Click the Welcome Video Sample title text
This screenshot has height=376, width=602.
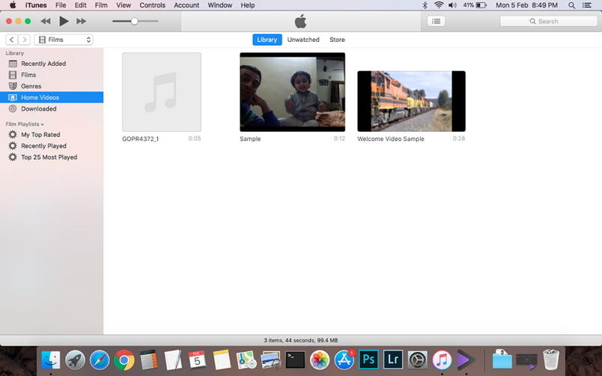(x=391, y=139)
